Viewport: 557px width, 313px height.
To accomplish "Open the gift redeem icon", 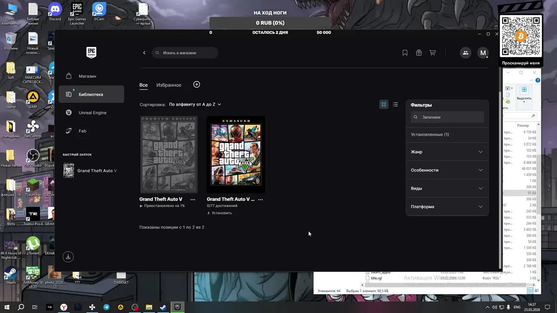I will point(419,53).
